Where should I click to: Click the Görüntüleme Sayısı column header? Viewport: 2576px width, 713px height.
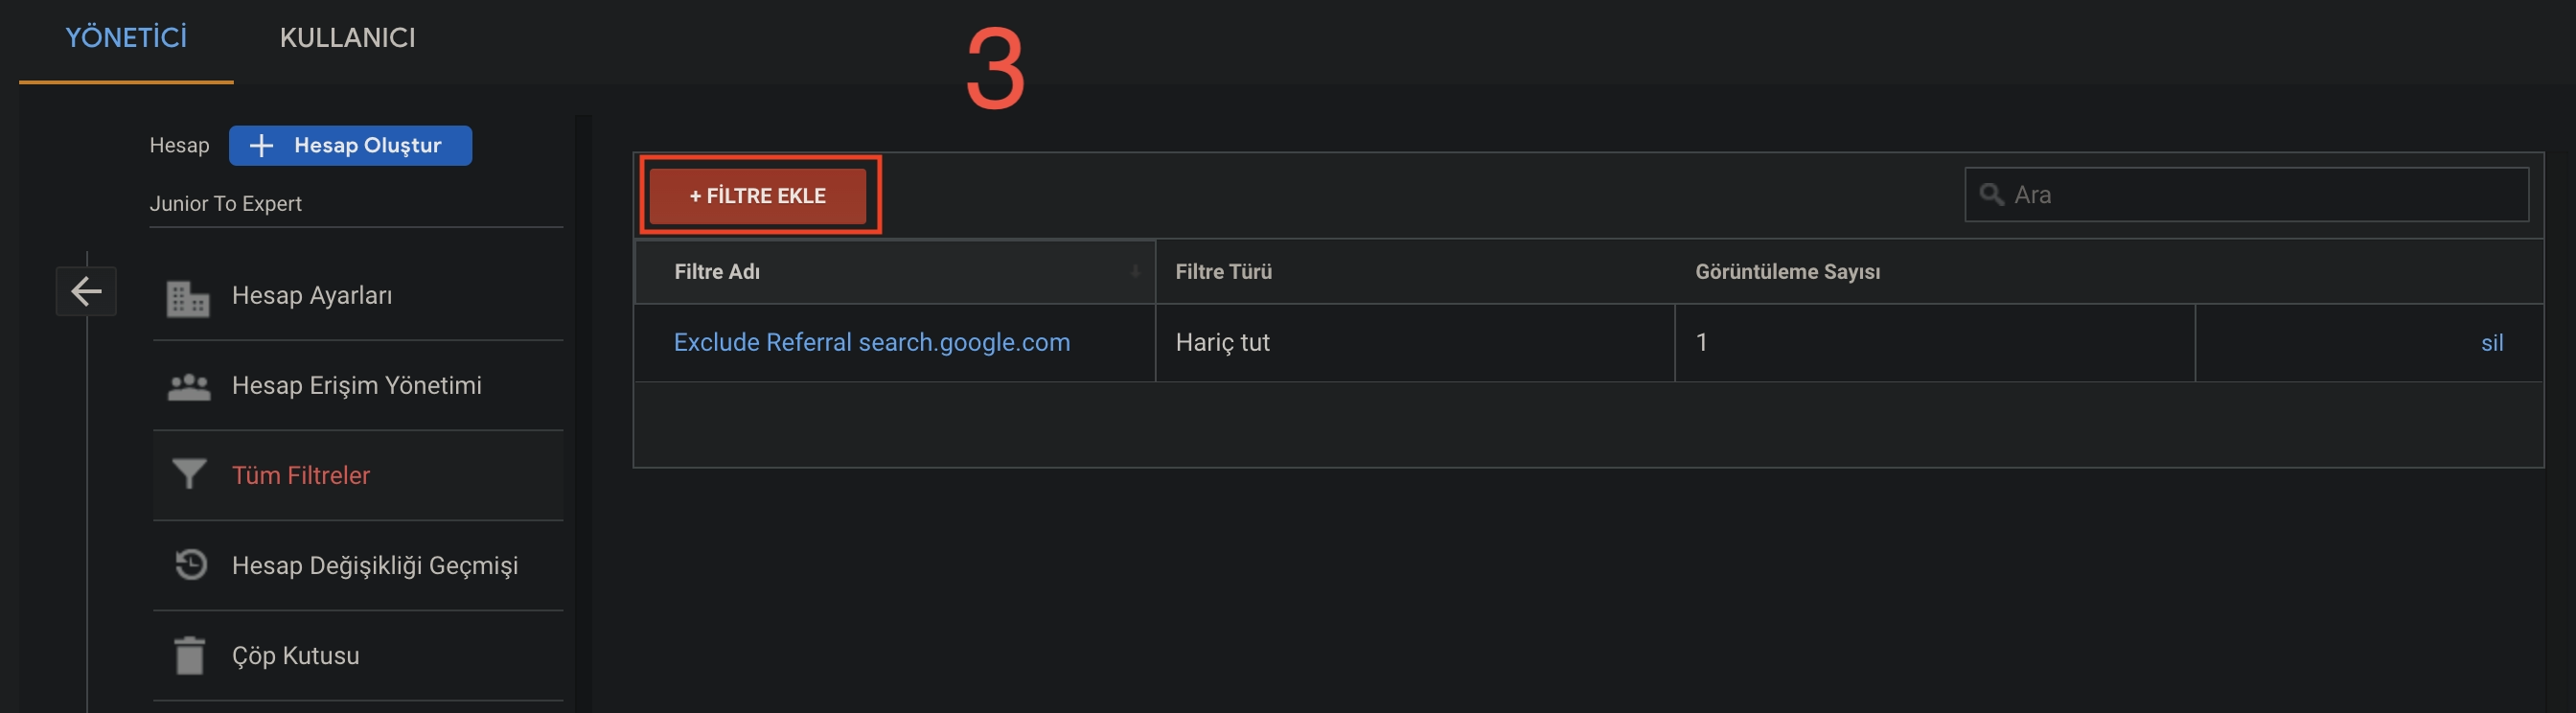click(x=1789, y=271)
